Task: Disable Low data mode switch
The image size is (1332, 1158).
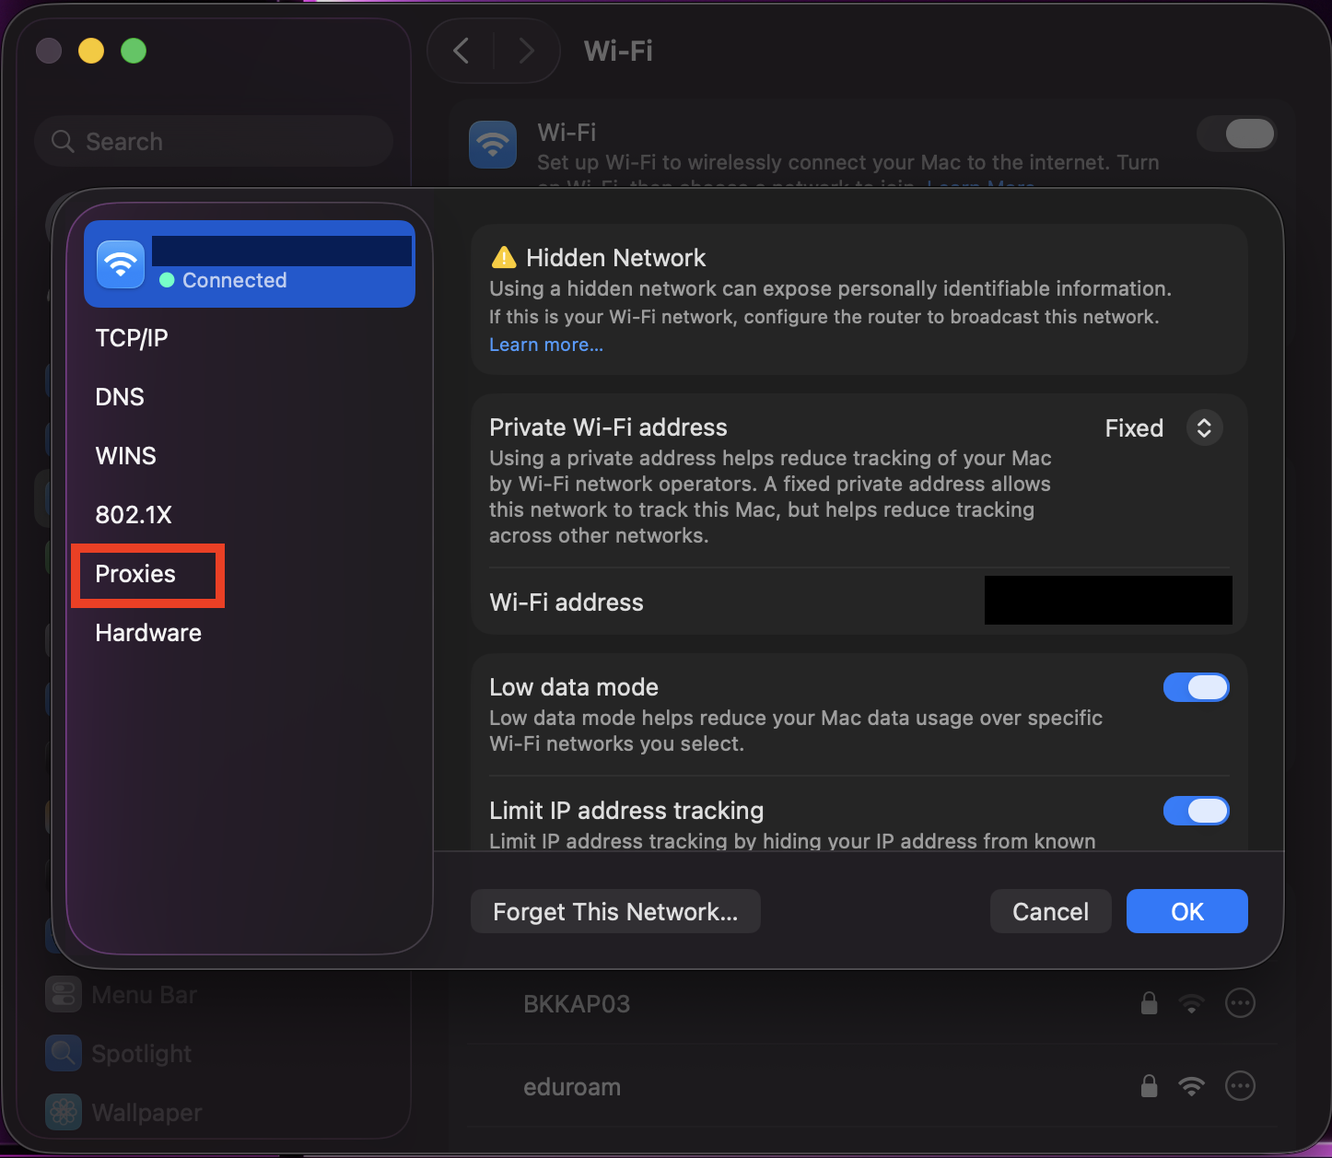Action: coord(1196,687)
